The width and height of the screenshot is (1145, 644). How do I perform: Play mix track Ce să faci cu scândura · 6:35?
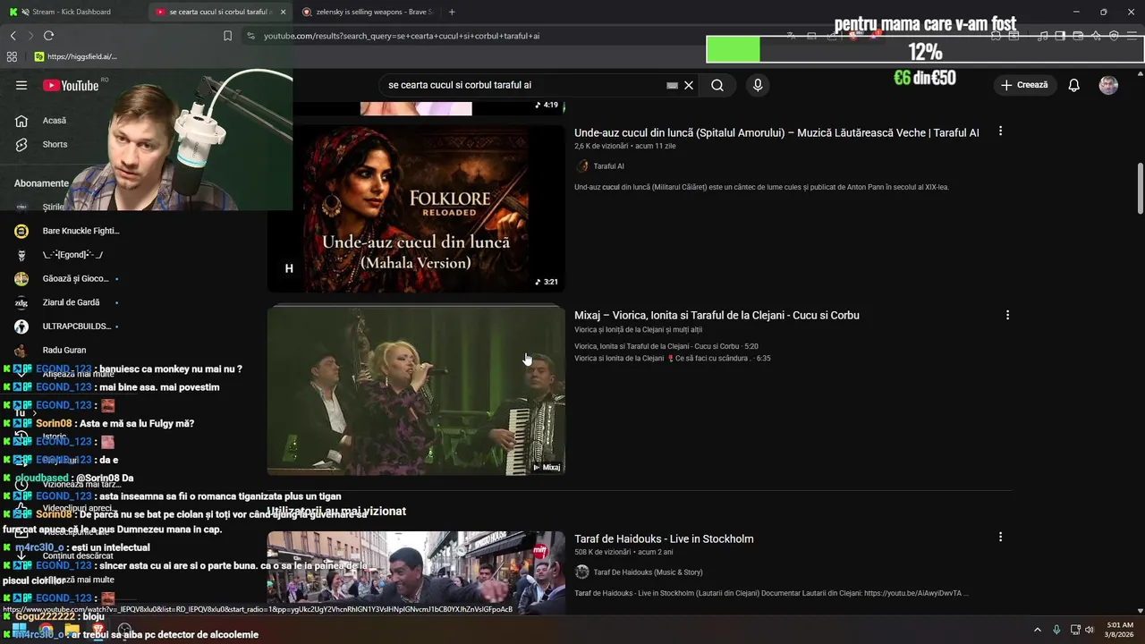[x=673, y=359]
